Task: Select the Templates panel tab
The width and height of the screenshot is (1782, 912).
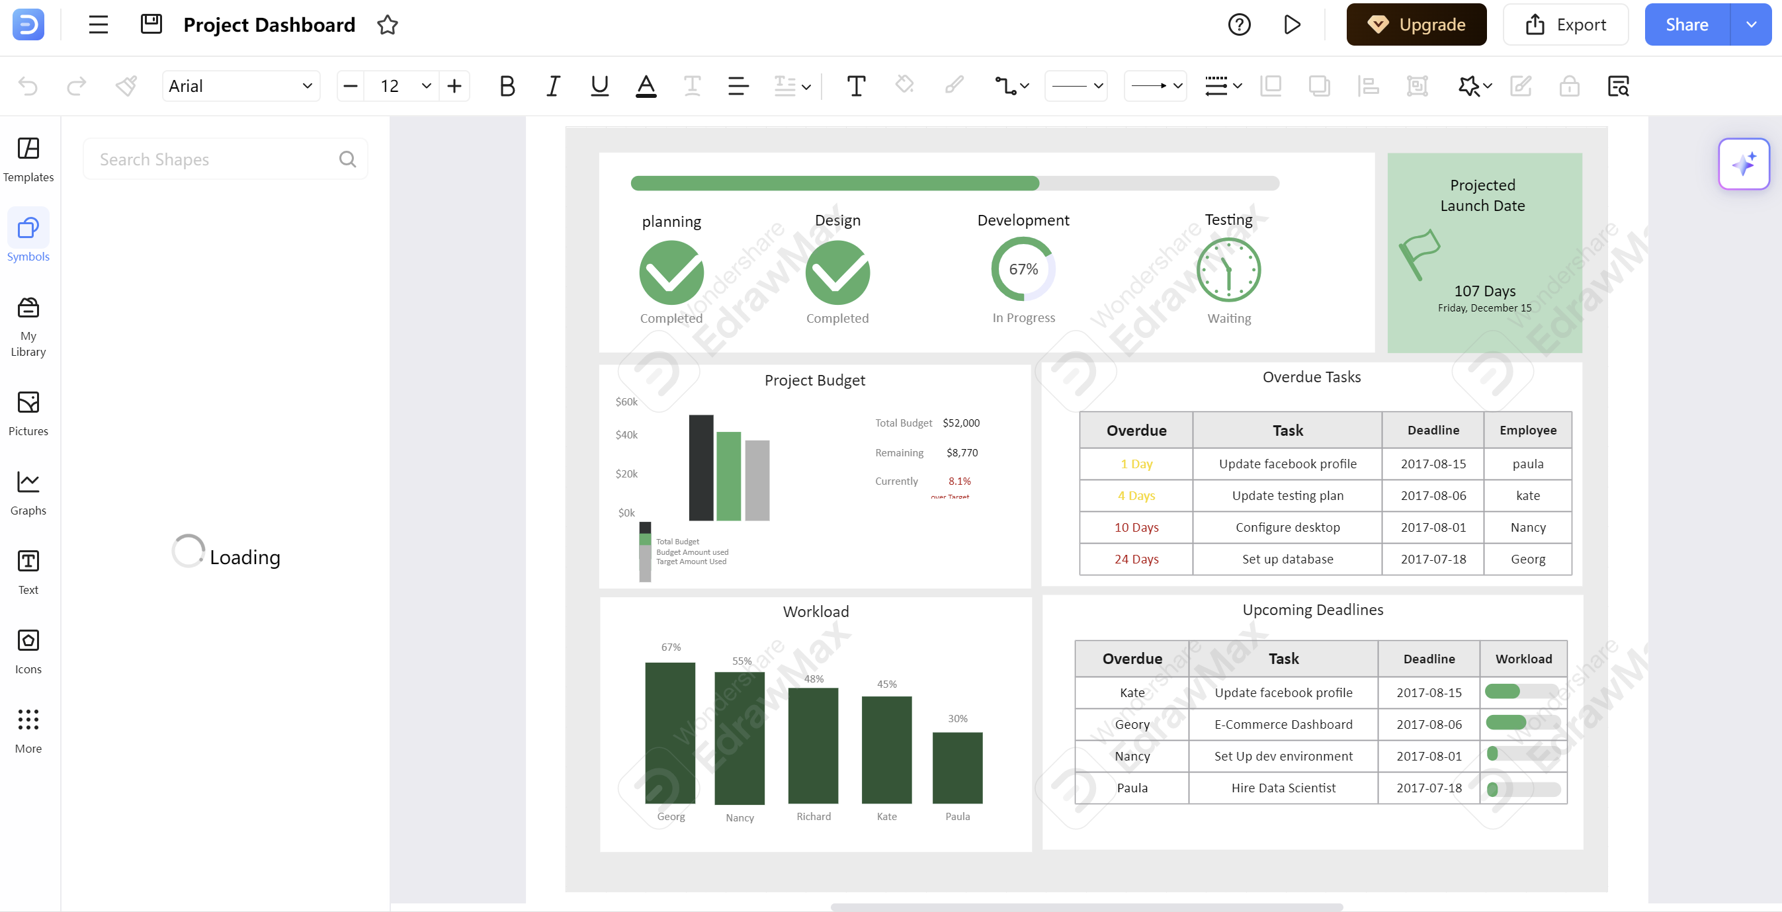Action: (x=29, y=158)
